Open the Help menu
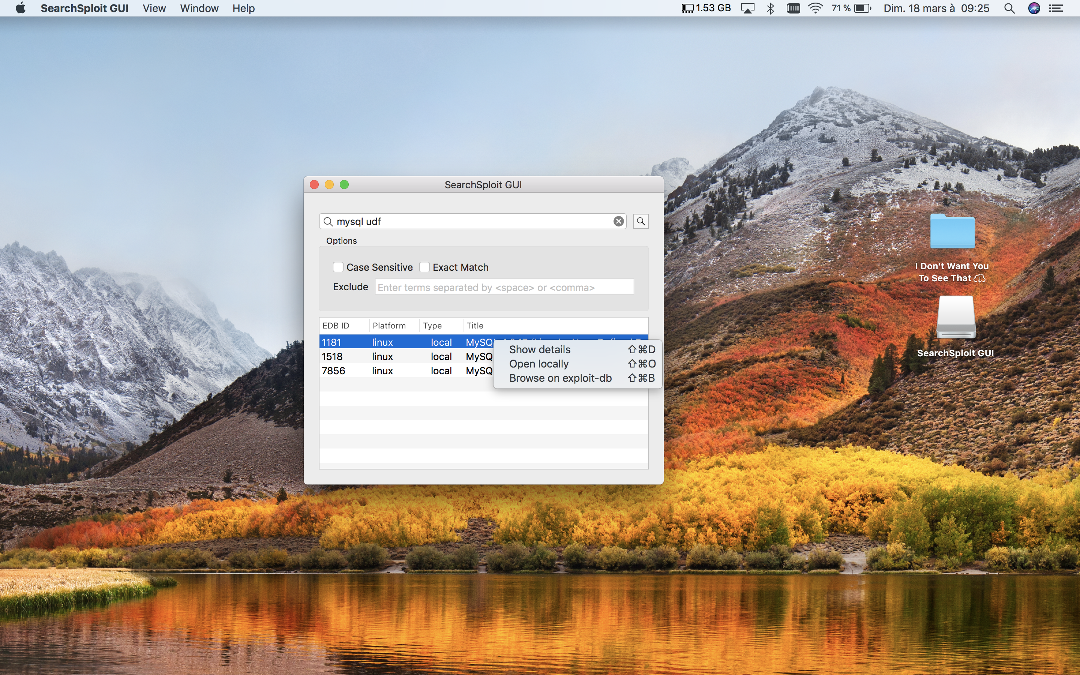 point(243,9)
